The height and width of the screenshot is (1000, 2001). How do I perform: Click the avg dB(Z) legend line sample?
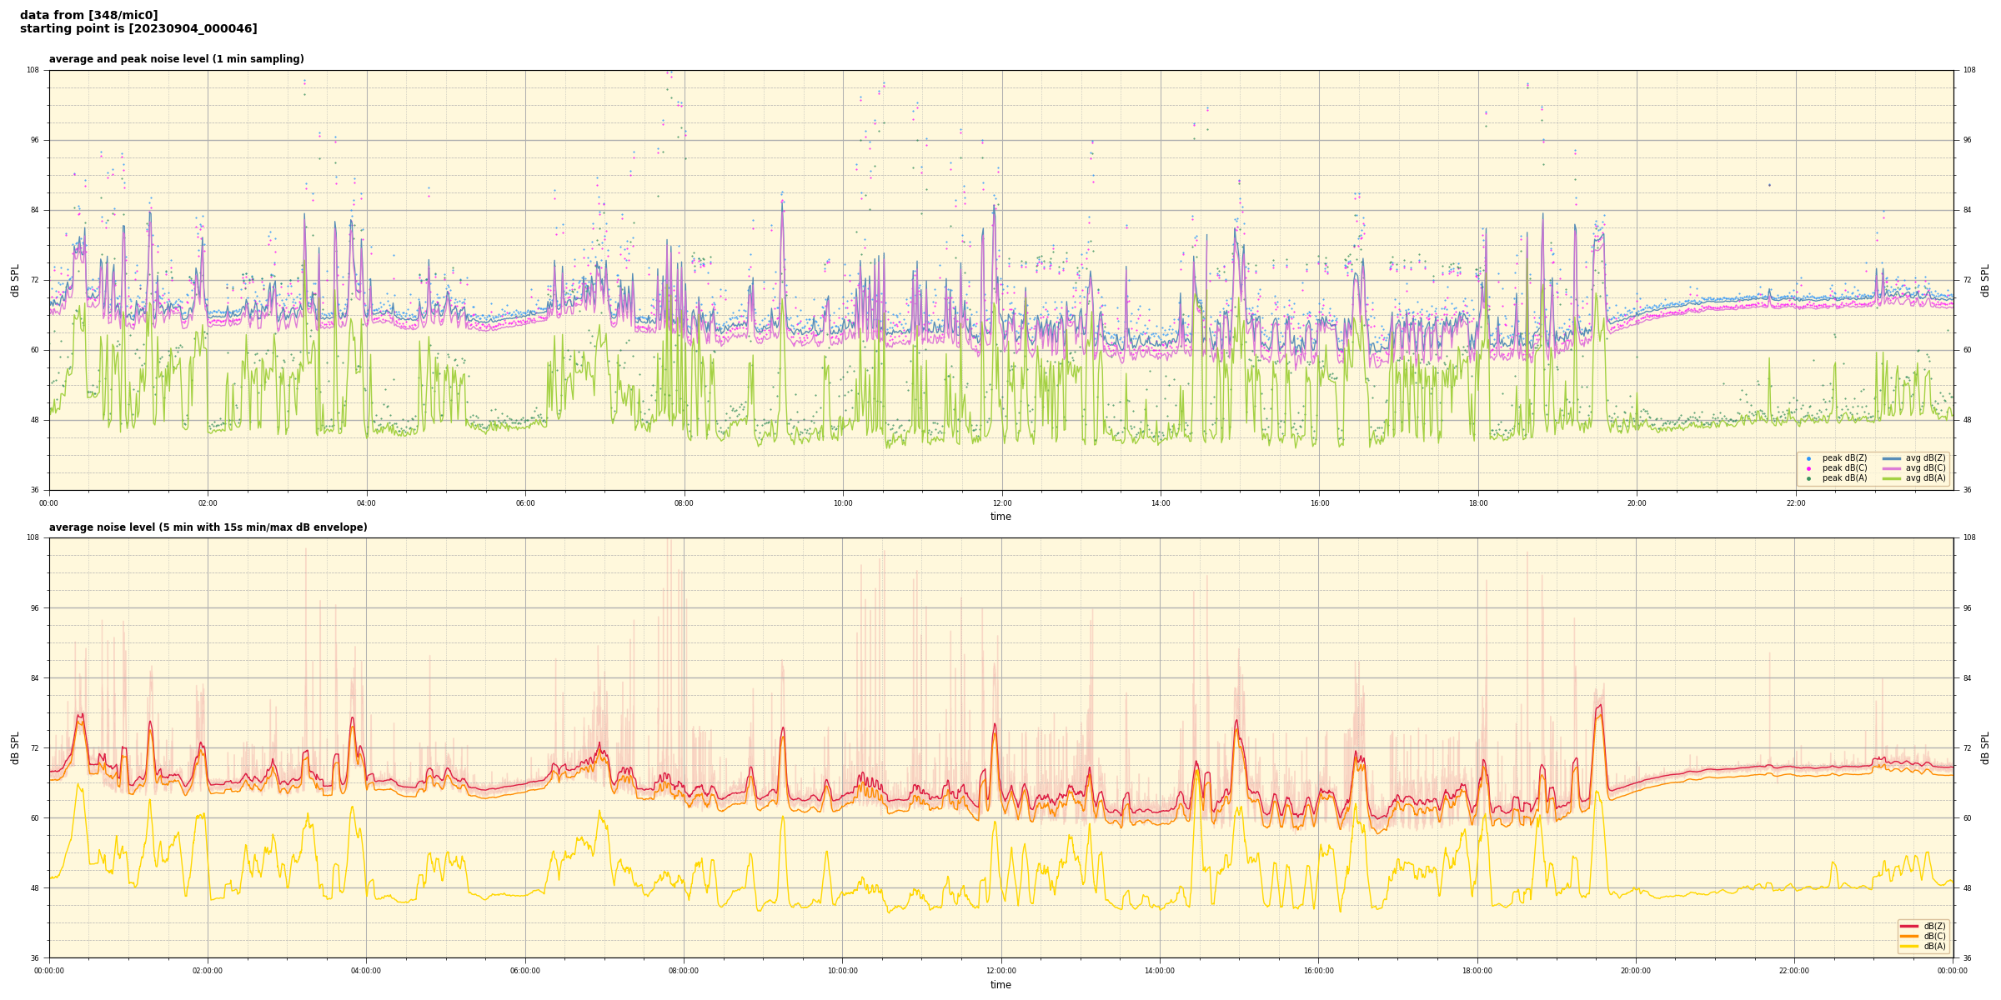1892,458
